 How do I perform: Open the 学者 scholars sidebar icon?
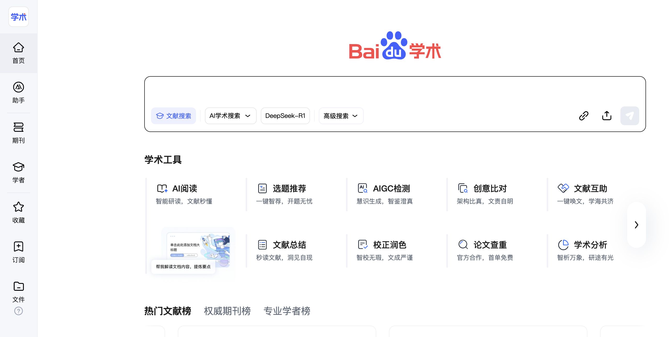[x=18, y=172]
